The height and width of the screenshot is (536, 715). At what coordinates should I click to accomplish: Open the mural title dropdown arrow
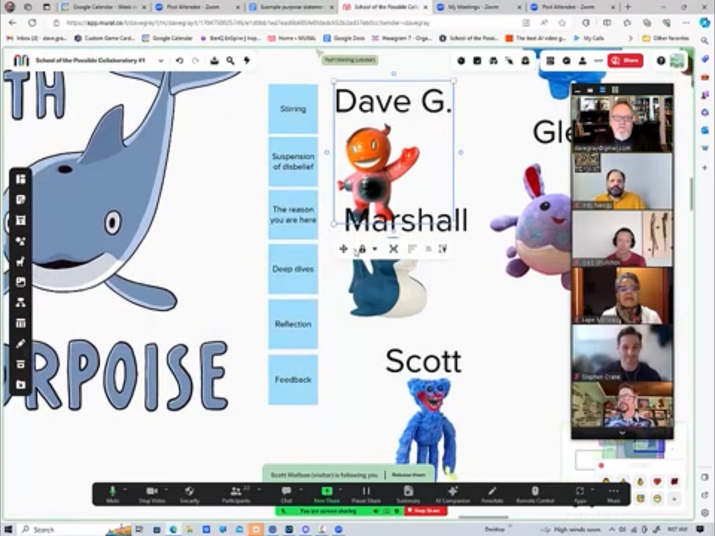(x=161, y=61)
